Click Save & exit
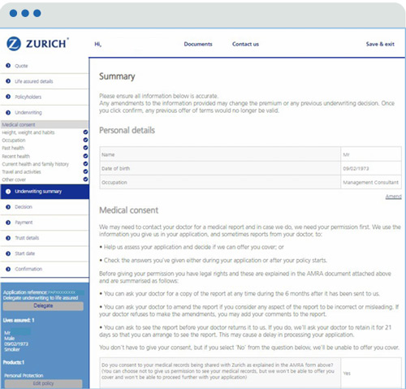 380,44
